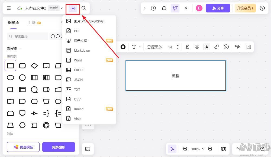Open the hamburger main menu

pos(9,8)
